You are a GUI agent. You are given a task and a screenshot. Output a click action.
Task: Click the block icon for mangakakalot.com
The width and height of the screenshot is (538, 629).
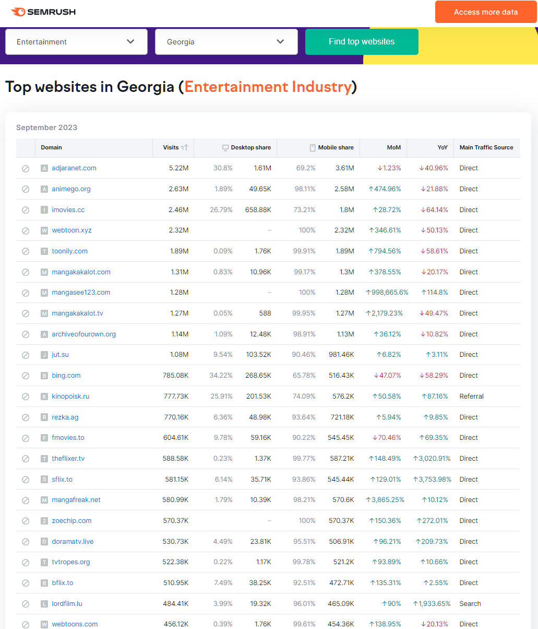pyautogui.click(x=26, y=272)
